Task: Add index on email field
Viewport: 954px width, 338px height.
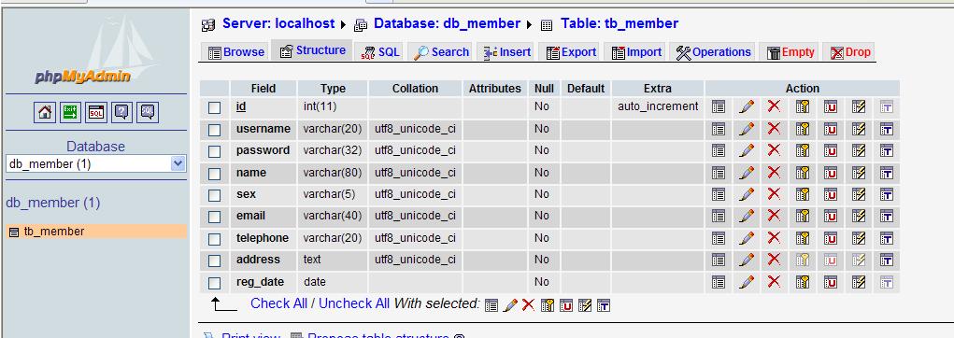Action: [859, 216]
